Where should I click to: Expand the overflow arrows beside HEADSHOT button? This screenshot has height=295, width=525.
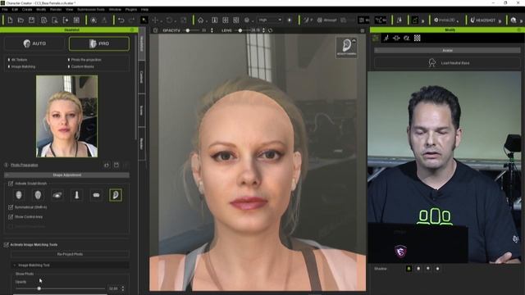500,20
